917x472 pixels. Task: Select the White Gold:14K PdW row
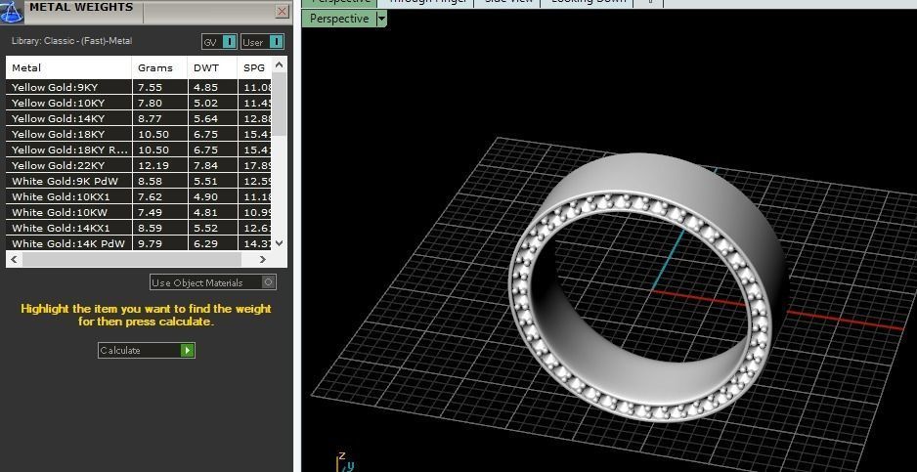click(139, 243)
